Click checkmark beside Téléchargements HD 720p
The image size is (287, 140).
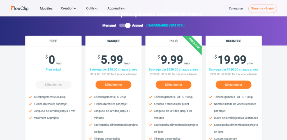[x=91, y=97]
